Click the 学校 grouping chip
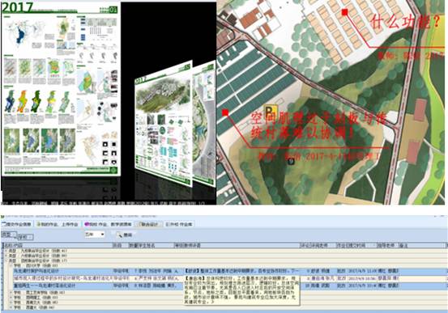Viewport: 448px width, 313px height. [25, 237]
